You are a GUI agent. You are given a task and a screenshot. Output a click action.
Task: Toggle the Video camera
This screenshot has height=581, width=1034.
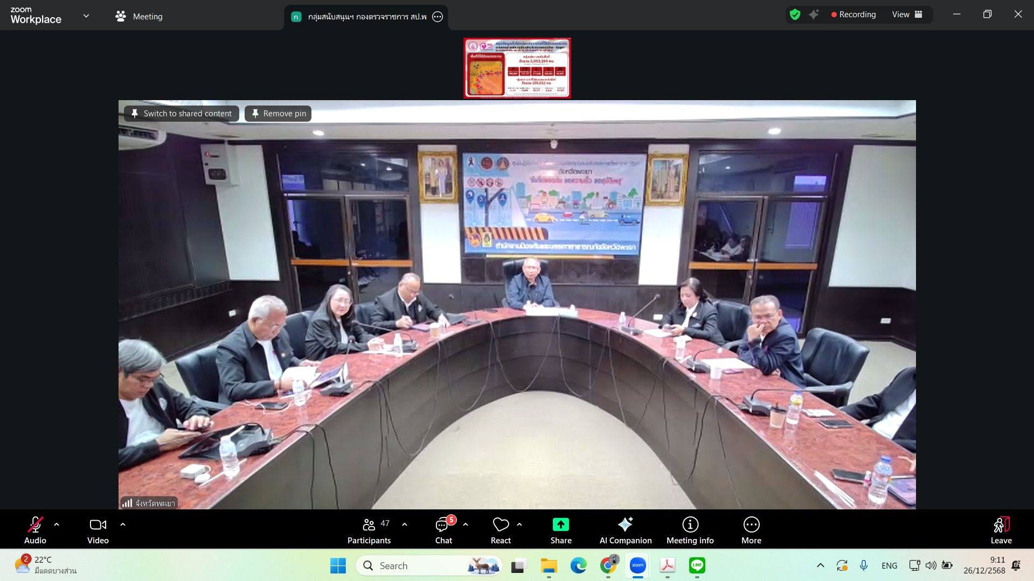(x=98, y=530)
